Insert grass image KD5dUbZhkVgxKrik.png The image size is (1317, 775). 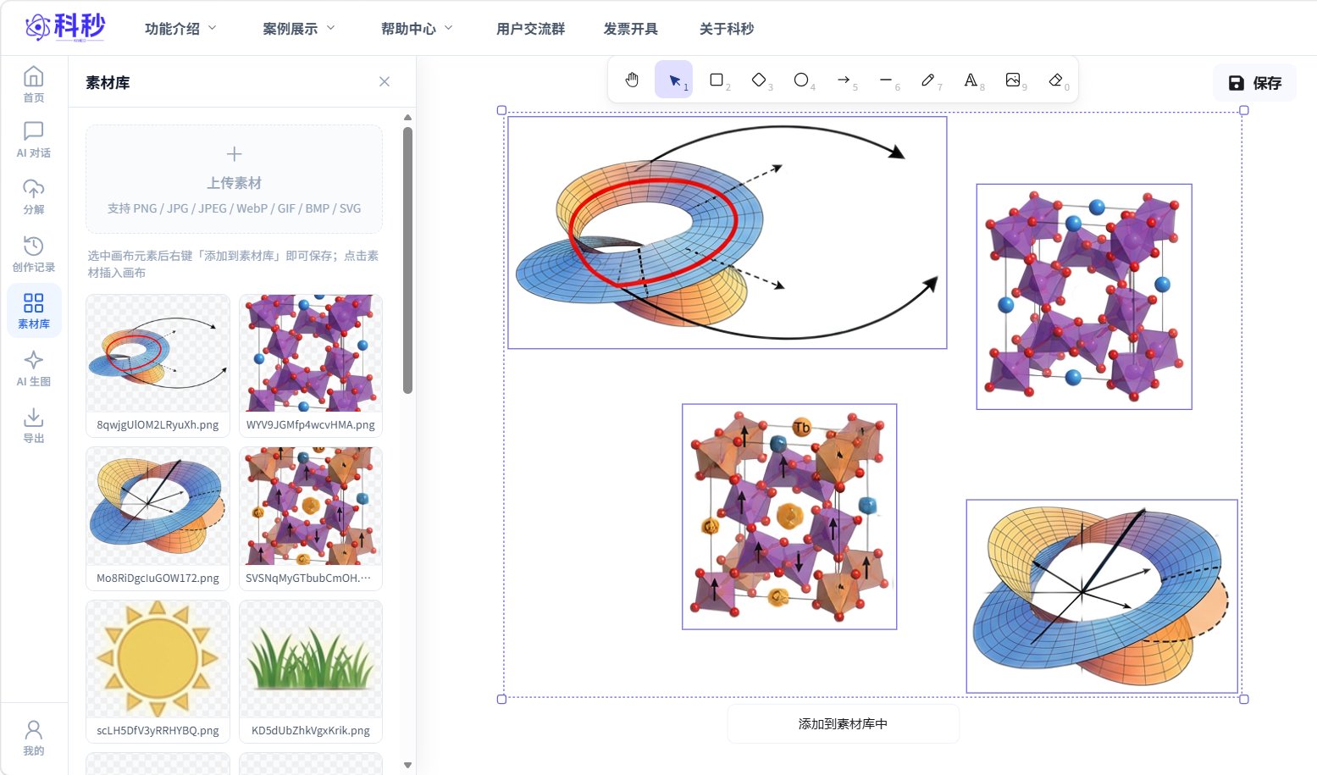coord(311,671)
